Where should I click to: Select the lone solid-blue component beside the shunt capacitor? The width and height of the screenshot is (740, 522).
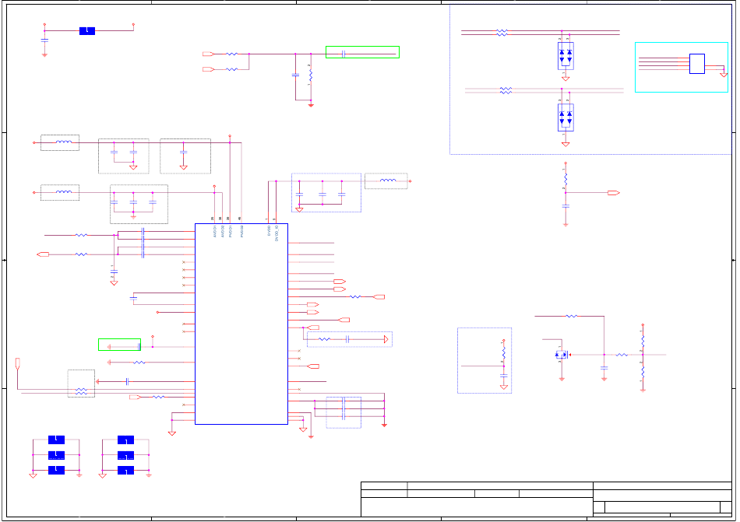click(86, 31)
